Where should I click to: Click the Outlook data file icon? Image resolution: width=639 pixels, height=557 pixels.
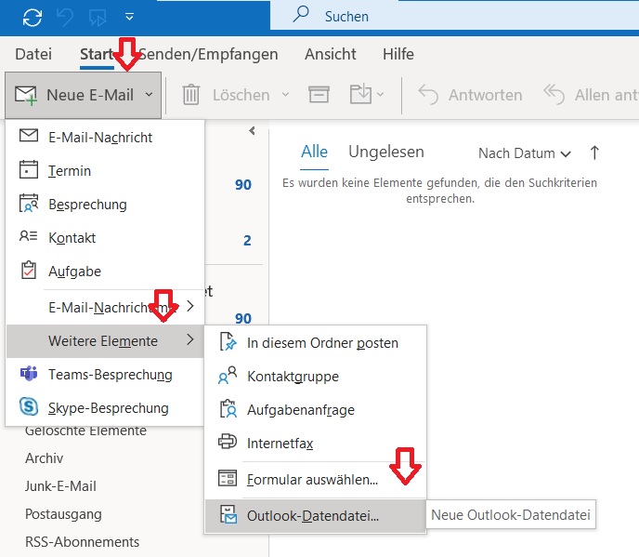[228, 514]
